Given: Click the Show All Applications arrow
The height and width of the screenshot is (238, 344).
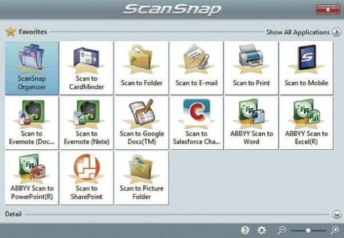Looking at the screenshot, I should click(337, 32).
